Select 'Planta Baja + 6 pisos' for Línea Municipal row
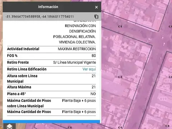Screen dimensions: 172x129 pyautogui.click(x=79, y=101)
